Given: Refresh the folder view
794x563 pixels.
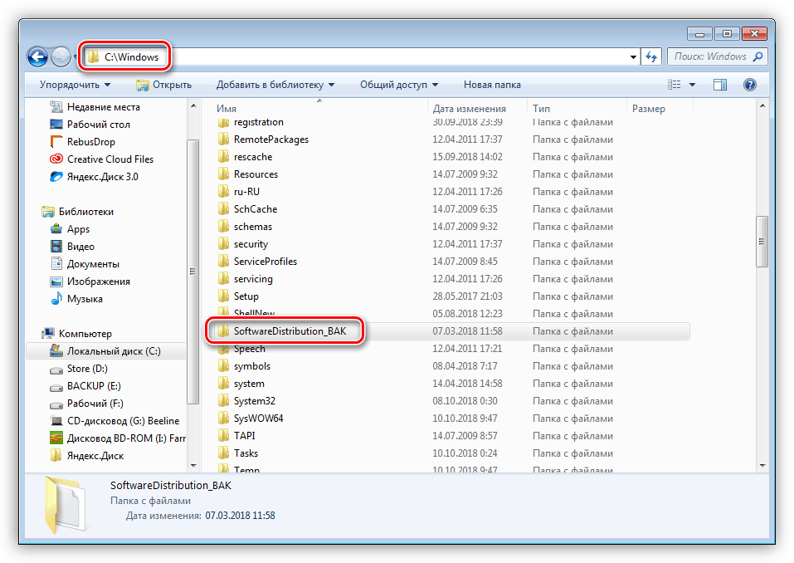Looking at the screenshot, I should [652, 56].
